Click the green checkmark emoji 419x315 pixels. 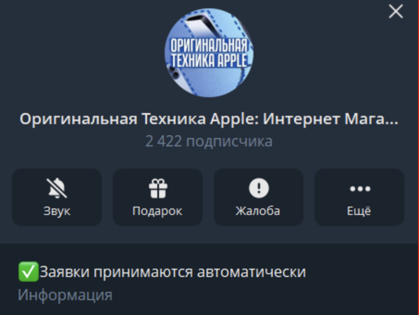[28, 271]
